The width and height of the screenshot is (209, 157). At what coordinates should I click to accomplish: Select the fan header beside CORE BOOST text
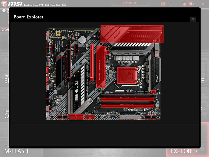(154, 92)
